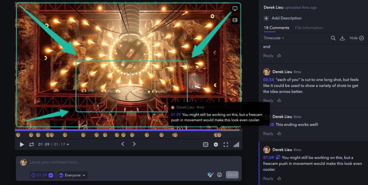Viewport: 368px width, 185px height.
Task: Toggle loop playback
Action: [31, 145]
